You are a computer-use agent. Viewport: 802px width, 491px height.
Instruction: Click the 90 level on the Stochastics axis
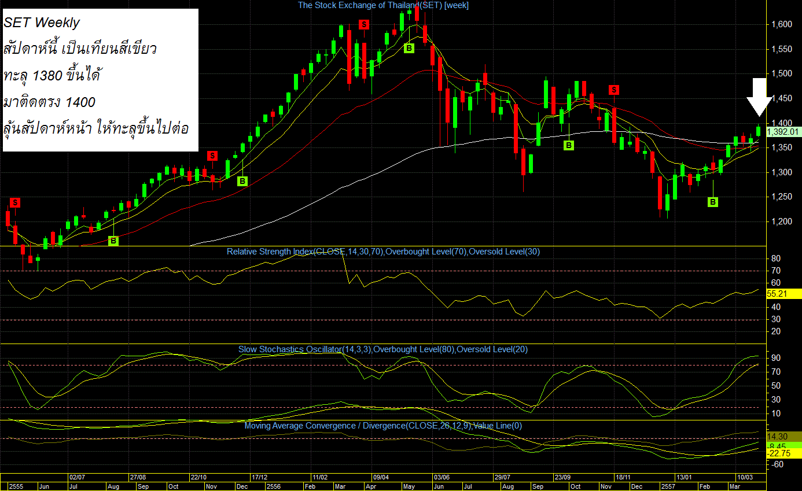pyautogui.click(x=775, y=358)
